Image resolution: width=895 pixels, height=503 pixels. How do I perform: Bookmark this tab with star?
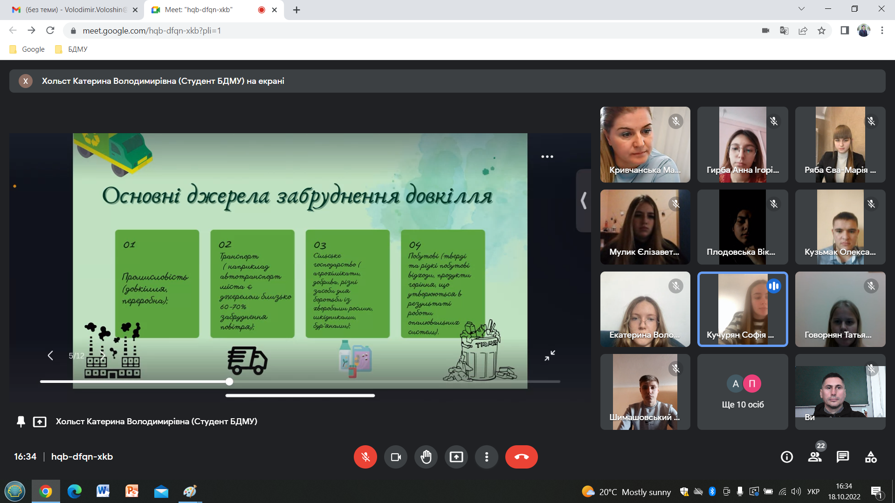pos(821,31)
